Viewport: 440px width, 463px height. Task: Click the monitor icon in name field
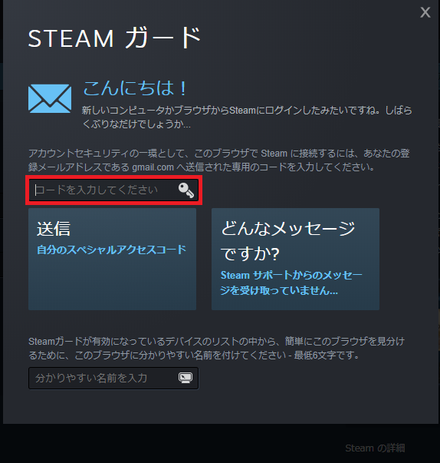click(x=186, y=378)
